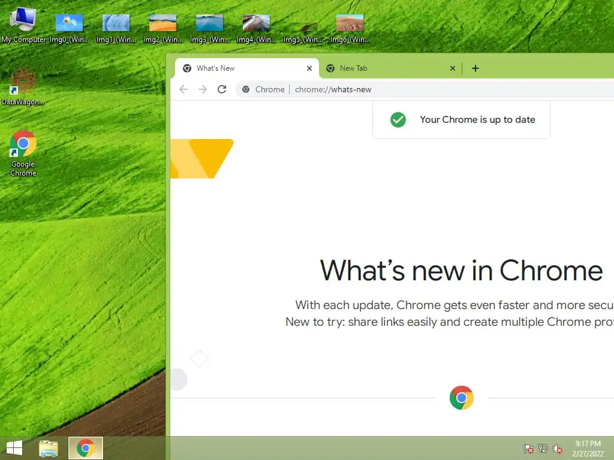Open File Explorer from the taskbar
Viewport: 614px width, 460px height.
pyautogui.click(x=49, y=448)
